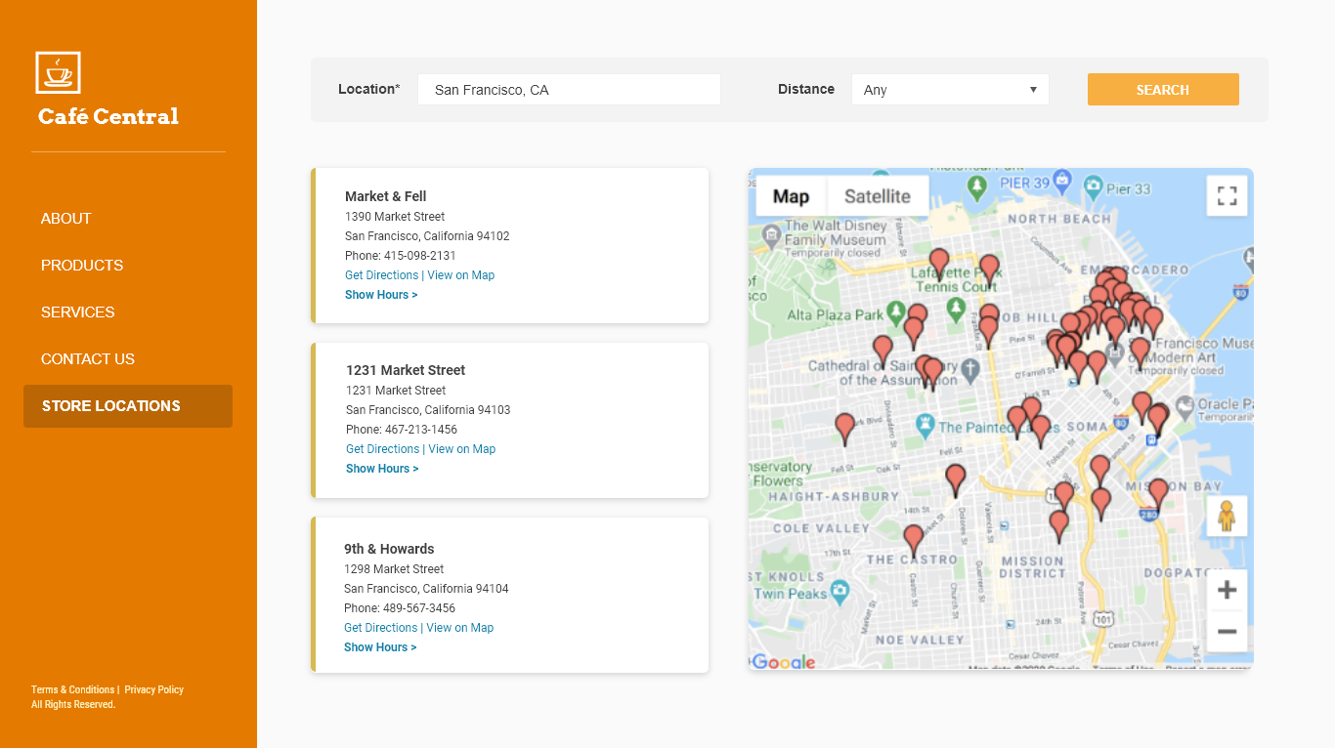Image resolution: width=1335 pixels, height=748 pixels.
Task: Activate the Street View pegman
Action: [1227, 516]
